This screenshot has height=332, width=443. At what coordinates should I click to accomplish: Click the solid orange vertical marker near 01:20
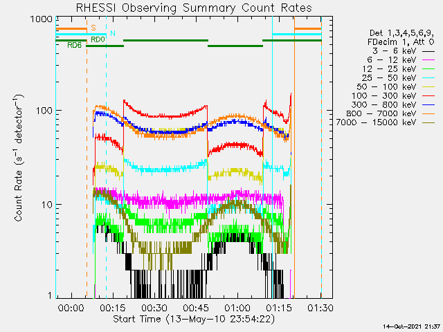coord(294,157)
